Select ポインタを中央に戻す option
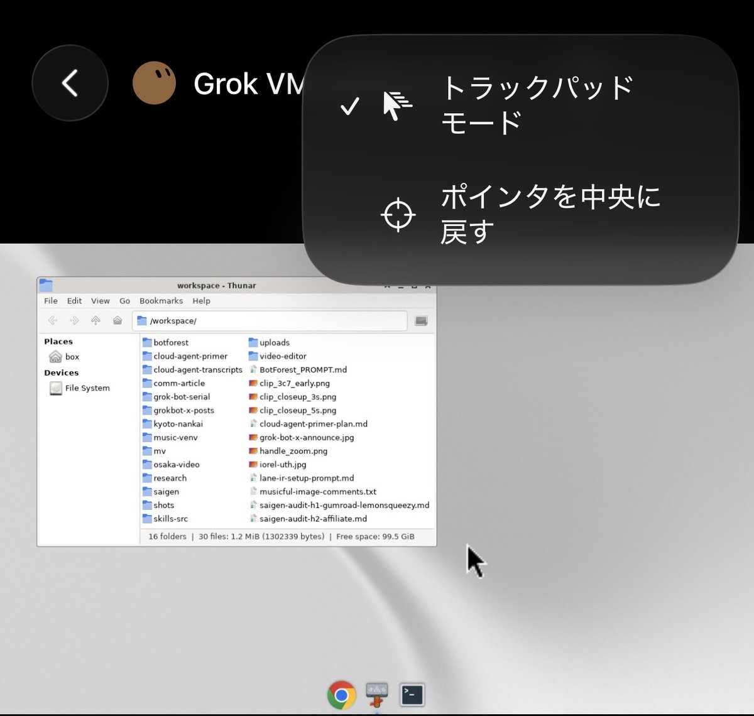This screenshot has height=716, width=754. [x=520, y=215]
